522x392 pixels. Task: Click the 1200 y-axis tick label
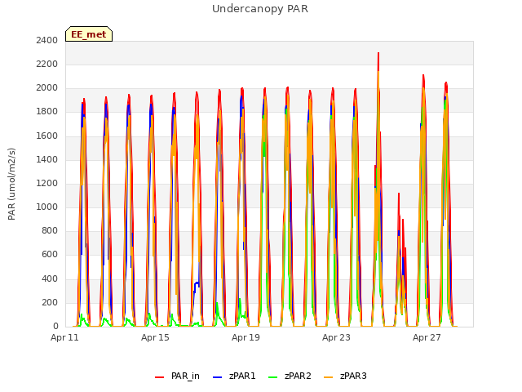click(47, 183)
